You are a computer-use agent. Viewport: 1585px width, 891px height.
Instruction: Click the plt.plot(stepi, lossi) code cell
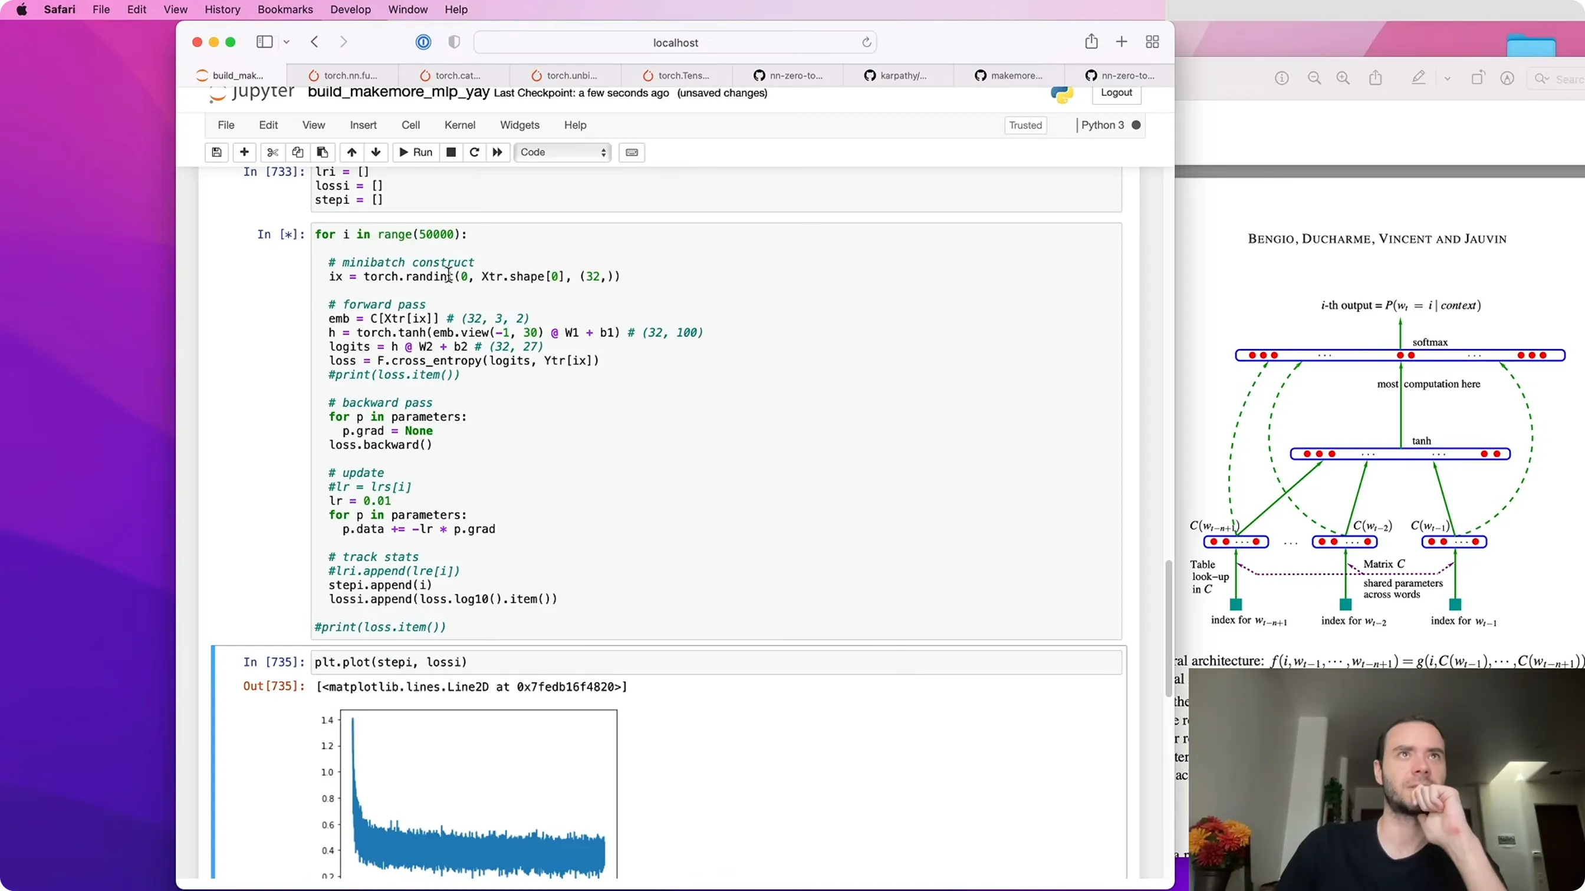click(x=716, y=662)
